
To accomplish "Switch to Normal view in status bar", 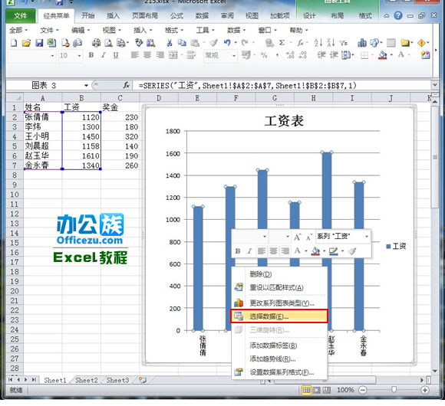I will point(306,390).
